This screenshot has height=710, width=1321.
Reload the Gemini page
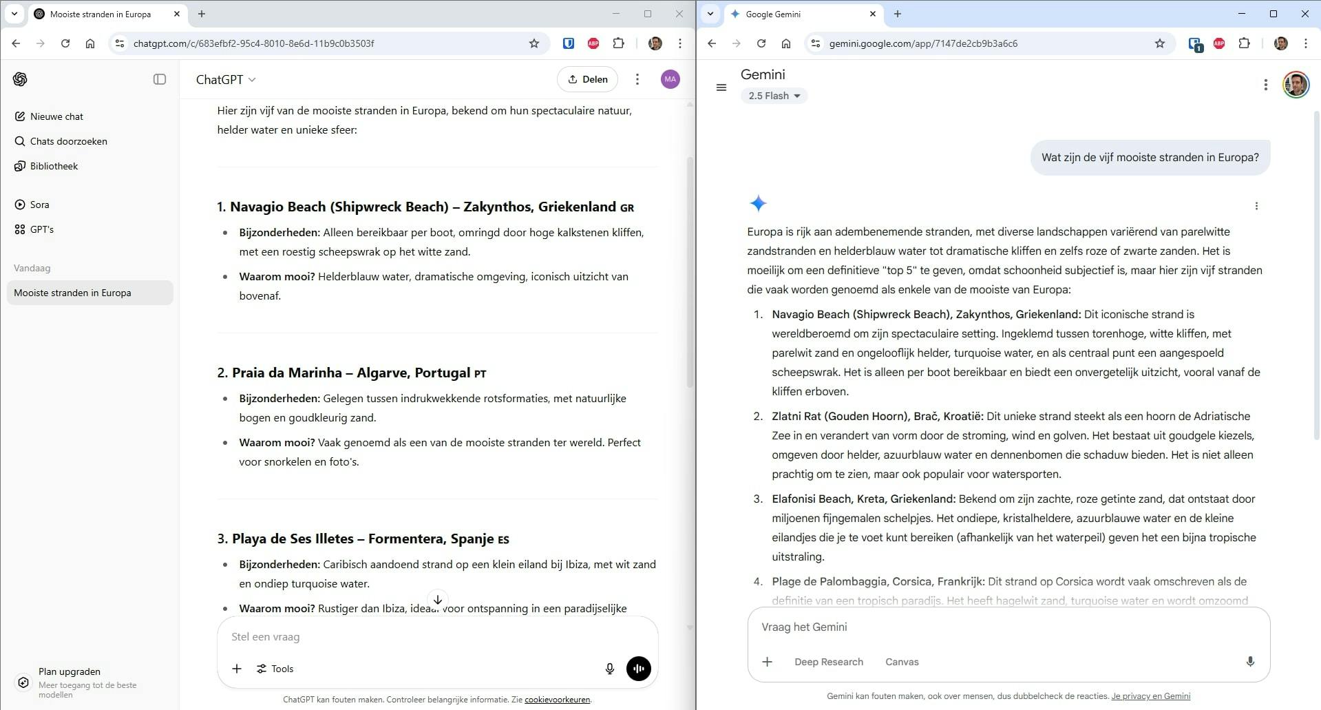[x=761, y=43]
